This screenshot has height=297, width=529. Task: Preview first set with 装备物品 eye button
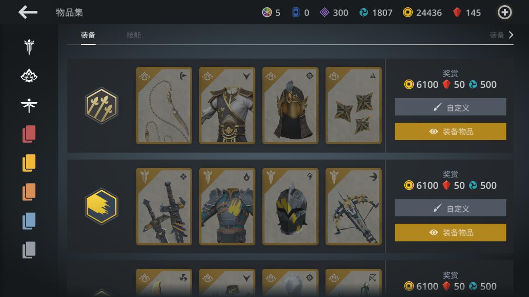click(450, 131)
